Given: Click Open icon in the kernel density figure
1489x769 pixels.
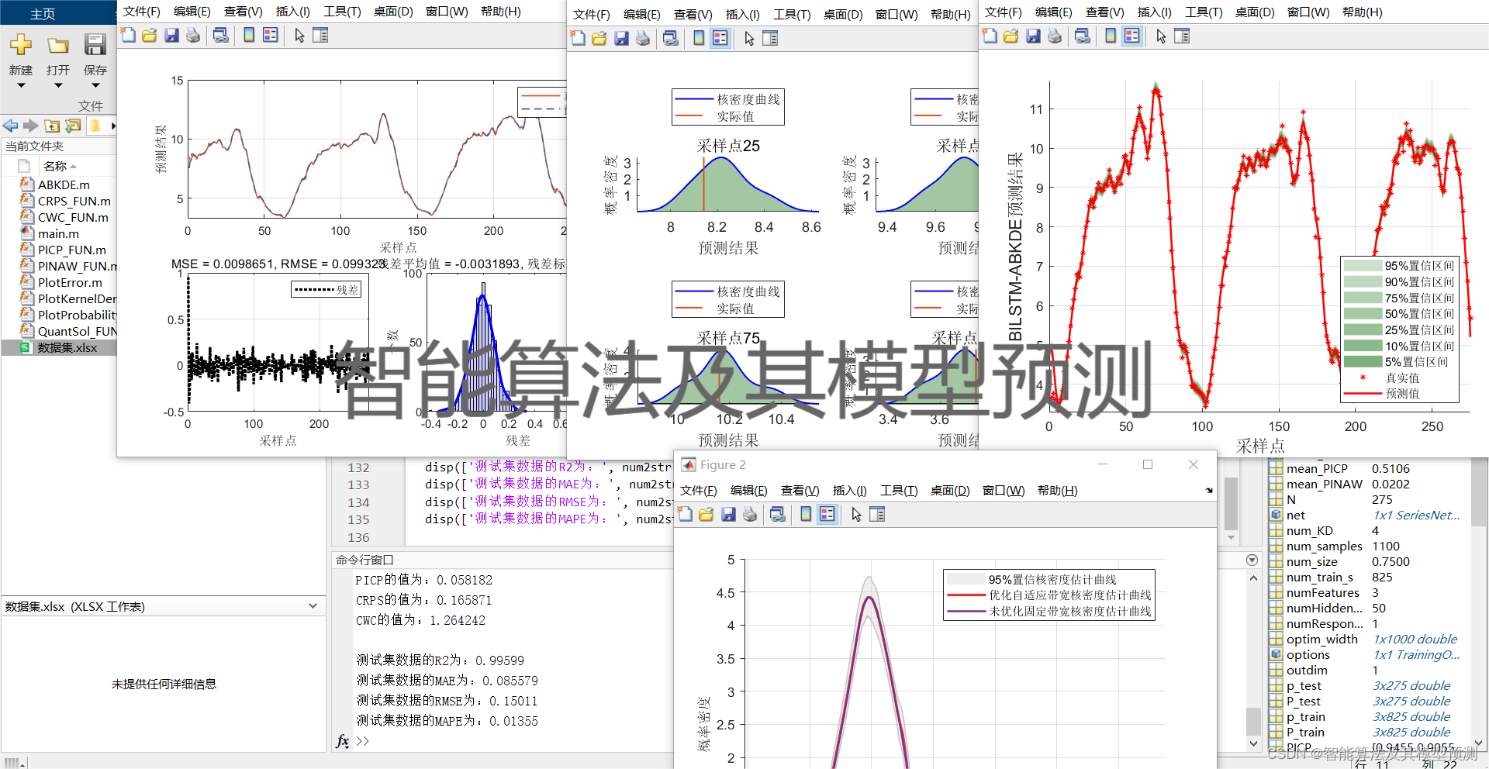Looking at the screenshot, I should click(599, 38).
